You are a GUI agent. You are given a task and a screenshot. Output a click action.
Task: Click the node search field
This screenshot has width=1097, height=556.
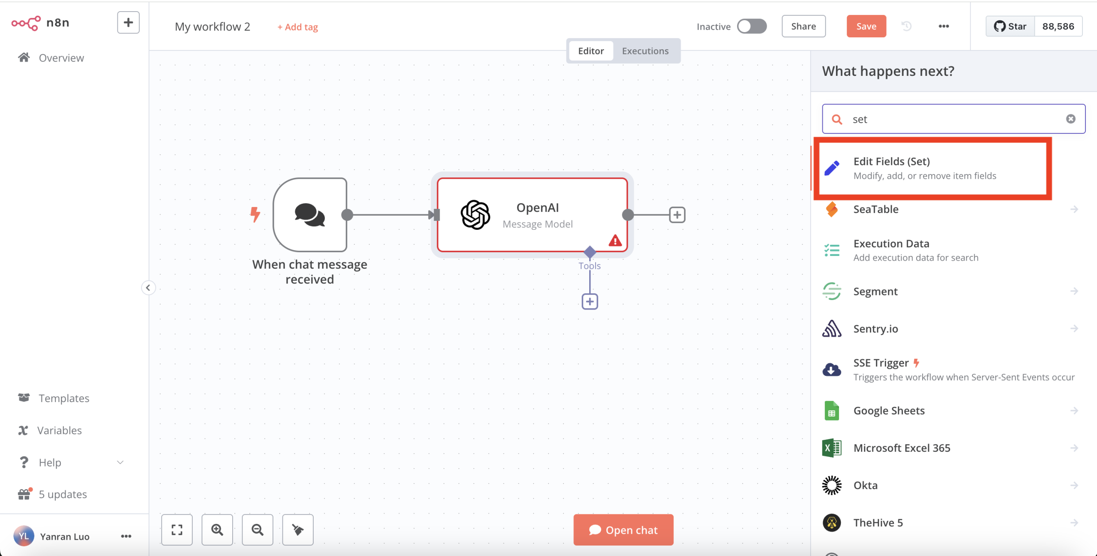pyautogui.click(x=954, y=119)
